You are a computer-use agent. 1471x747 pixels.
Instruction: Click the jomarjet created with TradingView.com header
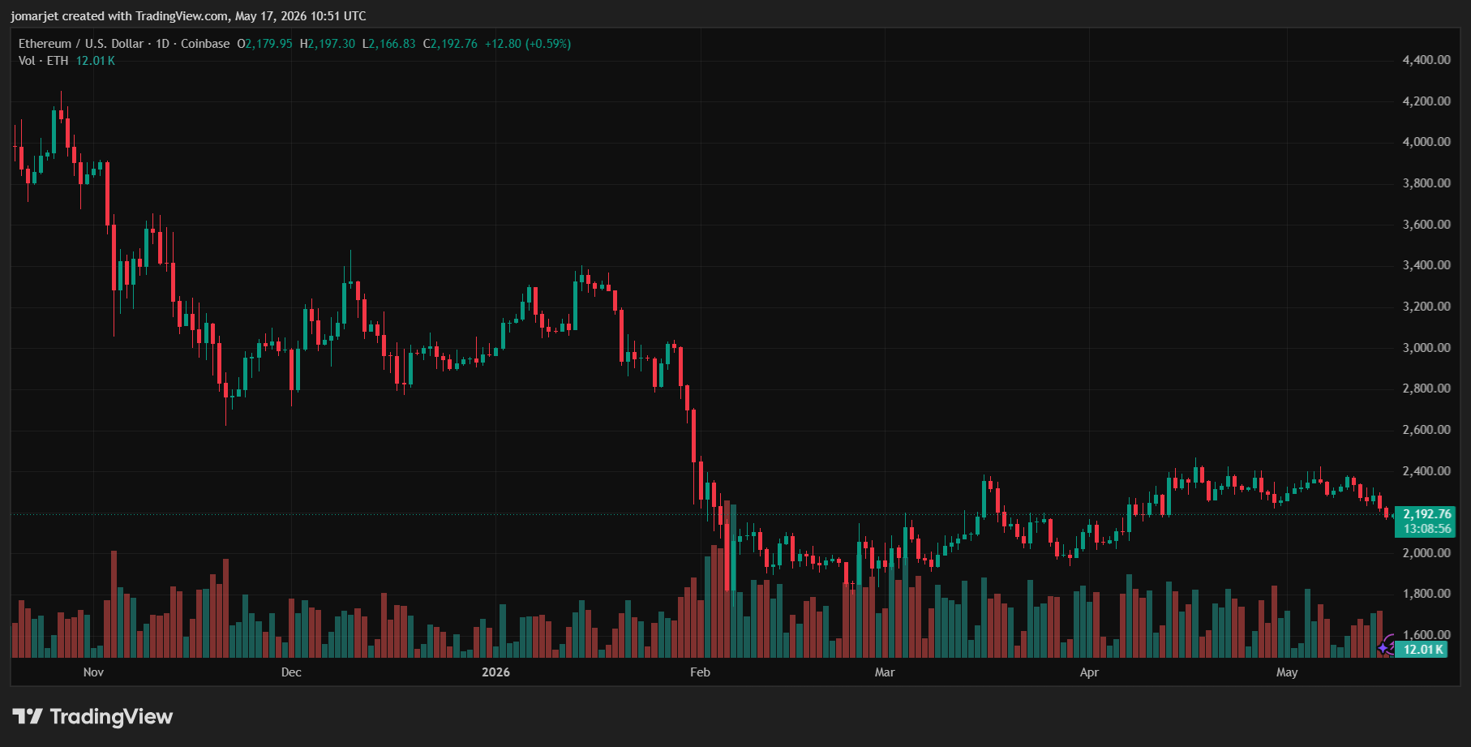(188, 16)
